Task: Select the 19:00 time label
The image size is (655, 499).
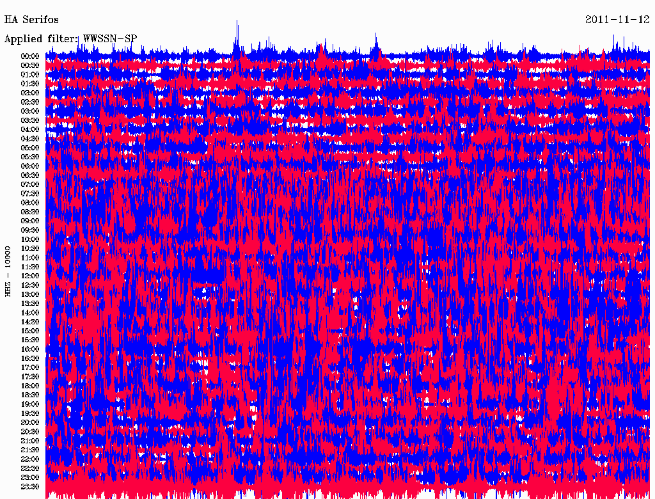Action: coord(30,404)
